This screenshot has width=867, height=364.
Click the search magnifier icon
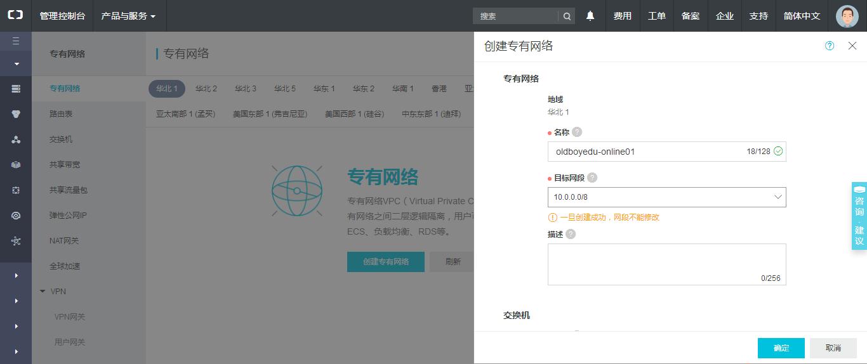click(x=567, y=16)
